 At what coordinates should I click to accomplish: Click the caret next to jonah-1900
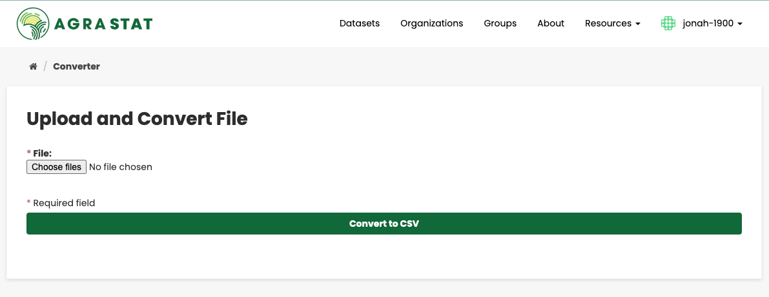pos(739,24)
